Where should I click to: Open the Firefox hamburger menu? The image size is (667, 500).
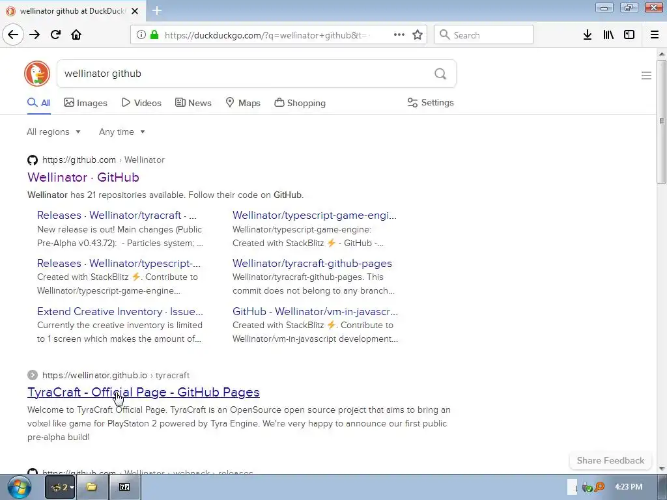[x=655, y=35]
